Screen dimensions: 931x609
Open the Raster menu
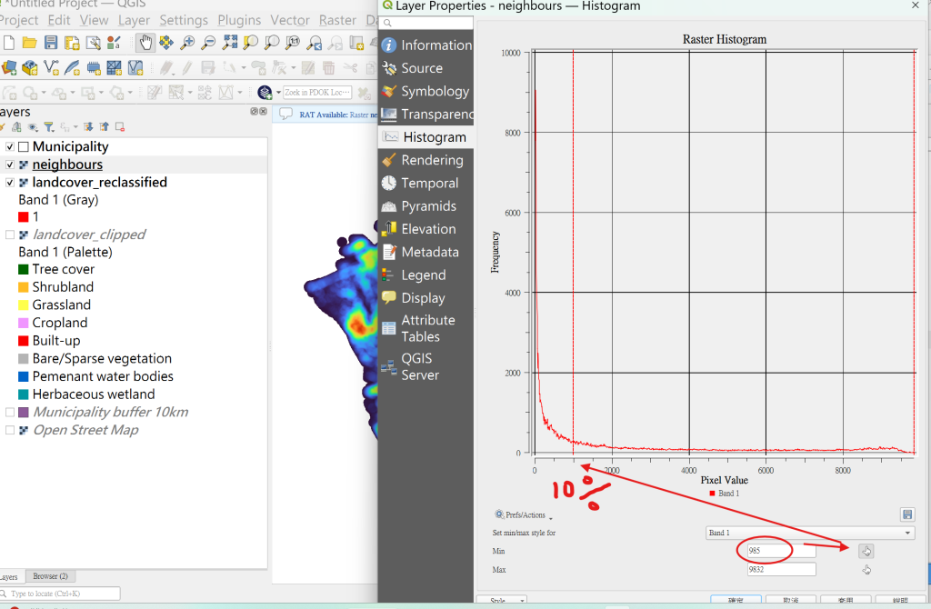(x=337, y=20)
